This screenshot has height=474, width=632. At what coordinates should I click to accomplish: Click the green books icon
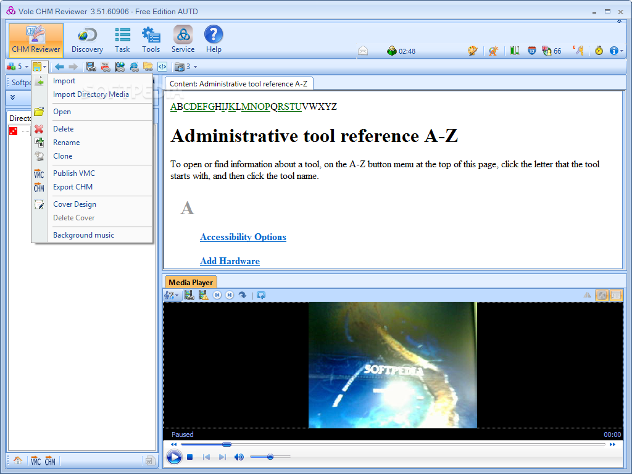[x=514, y=51]
